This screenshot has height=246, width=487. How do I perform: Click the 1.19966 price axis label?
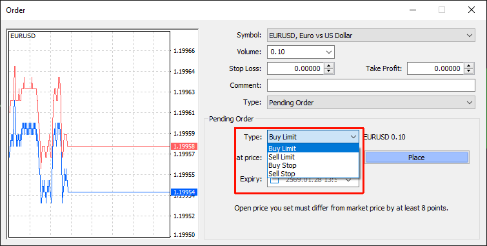tap(184, 51)
